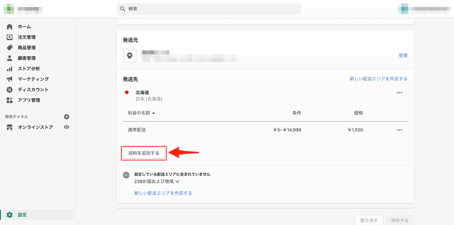Click the 日本 (北海道) region text
Viewport: 454px width, 225px height.
149,99
